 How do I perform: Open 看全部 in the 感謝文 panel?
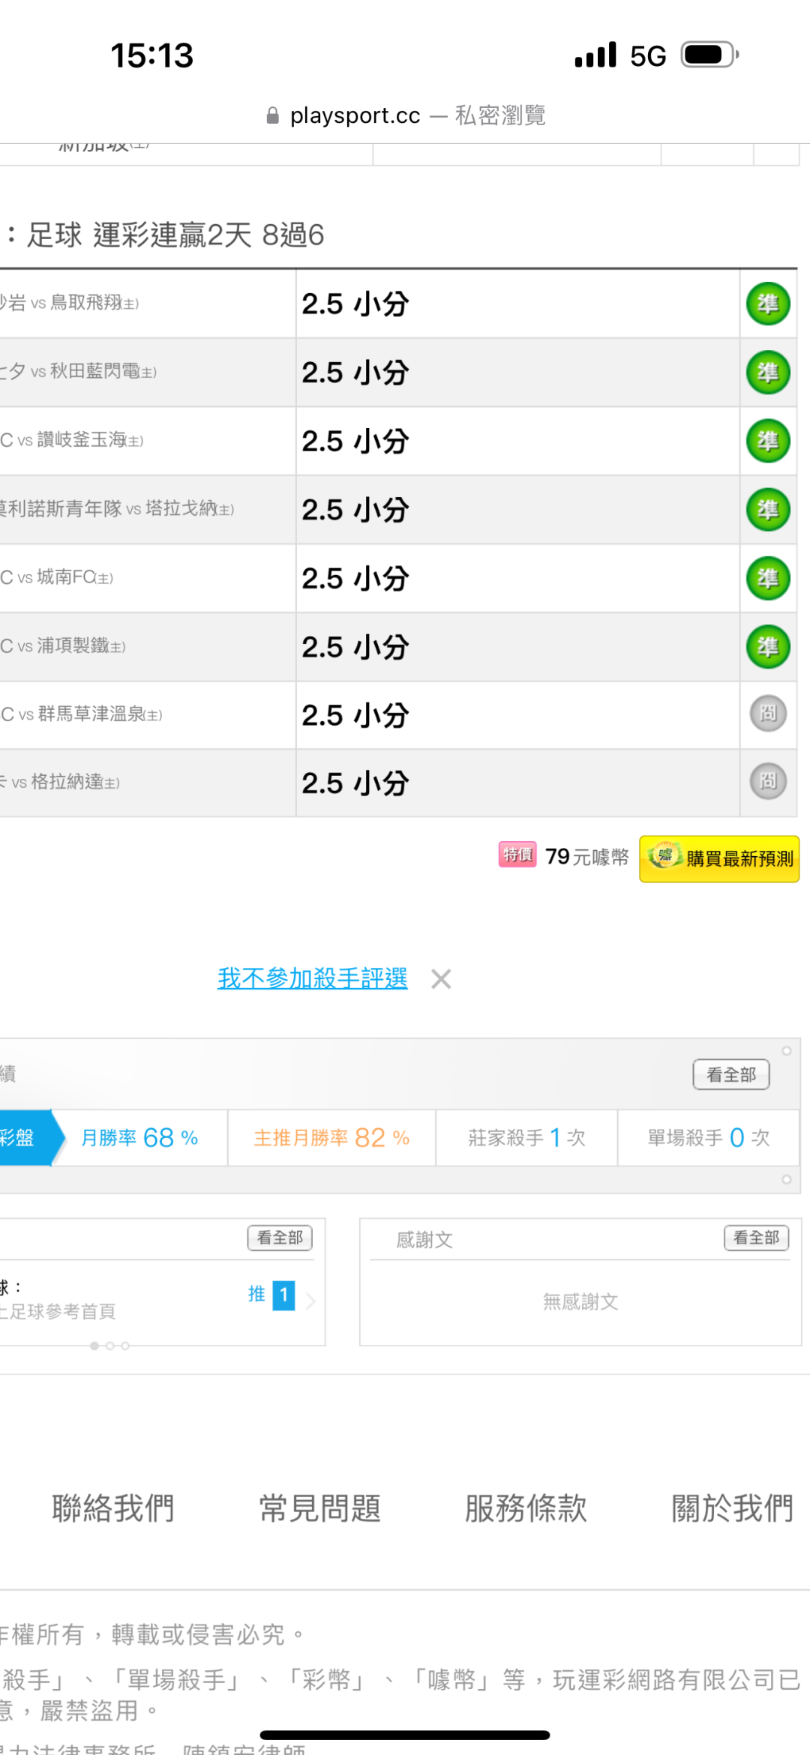point(756,1238)
